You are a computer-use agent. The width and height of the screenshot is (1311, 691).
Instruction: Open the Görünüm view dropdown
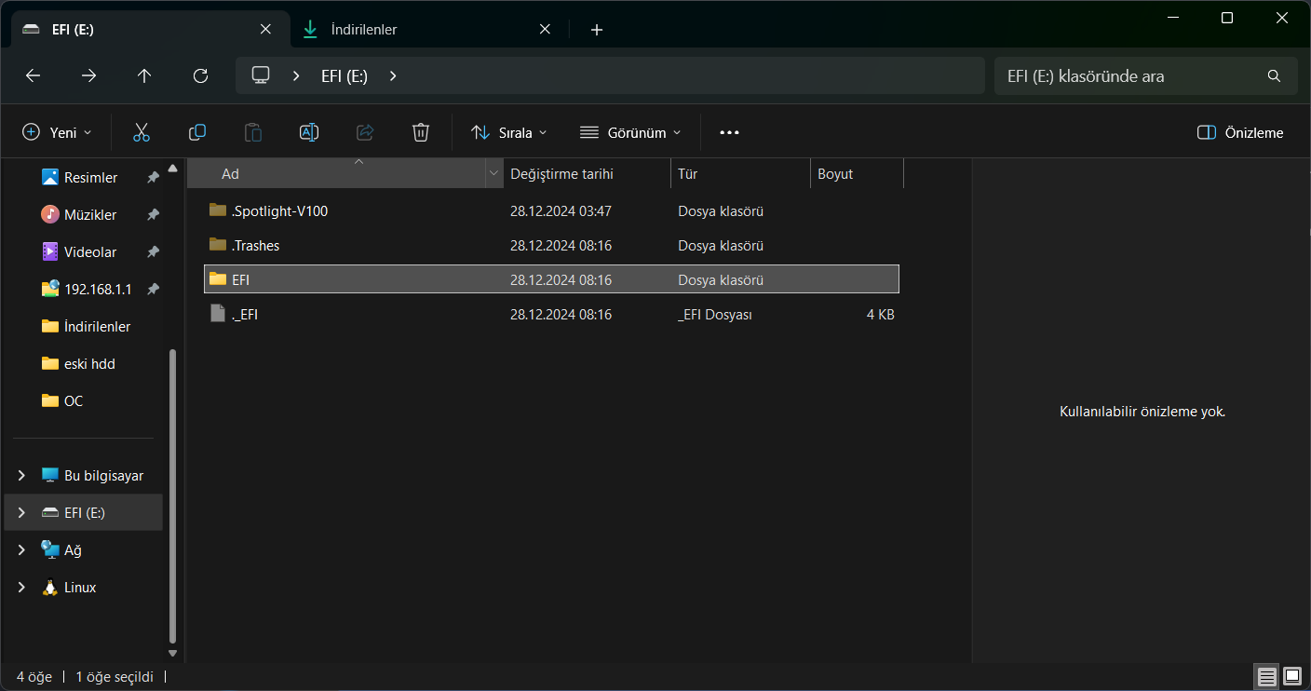point(630,132)
